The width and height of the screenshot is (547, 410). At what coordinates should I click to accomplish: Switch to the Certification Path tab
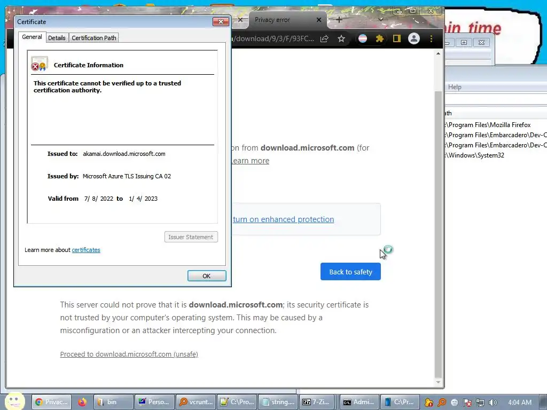point(94,38)
